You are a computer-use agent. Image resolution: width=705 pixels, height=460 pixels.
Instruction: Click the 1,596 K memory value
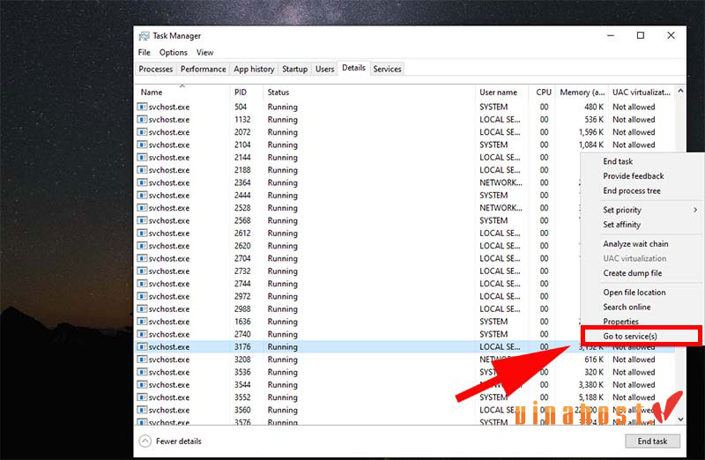point(590,132)
